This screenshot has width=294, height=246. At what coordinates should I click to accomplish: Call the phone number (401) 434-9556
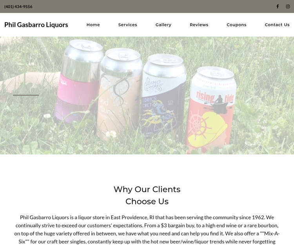(18, 7)
